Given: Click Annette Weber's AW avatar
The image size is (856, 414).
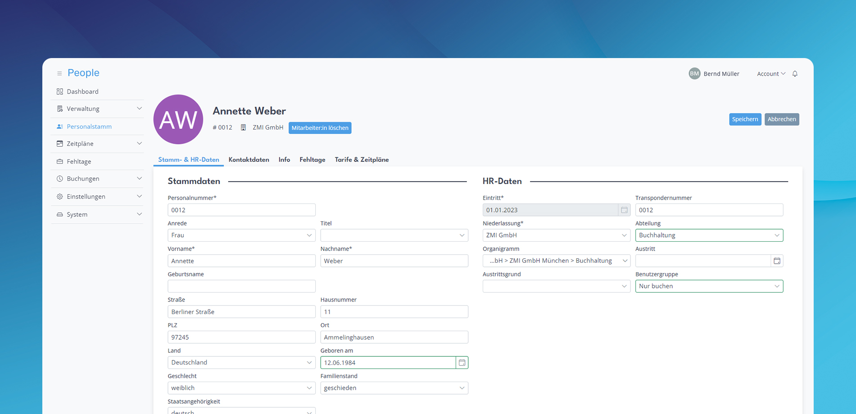Looking at the screenshot, I should pos(178,119).
